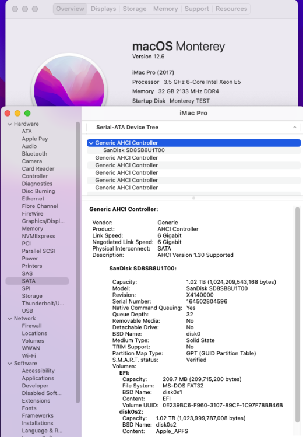Viewport: 303px width, 437px height.
Task: Open Ethernet hardware info
Action: [33, 199]
